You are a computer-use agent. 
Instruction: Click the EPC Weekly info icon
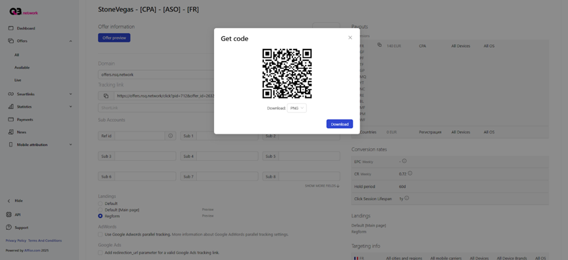coord(404,161)
